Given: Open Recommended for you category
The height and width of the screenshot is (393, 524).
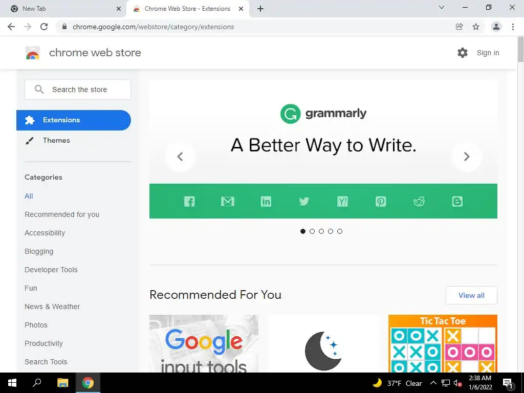Looking at the screenshot, I should [62, 214].
